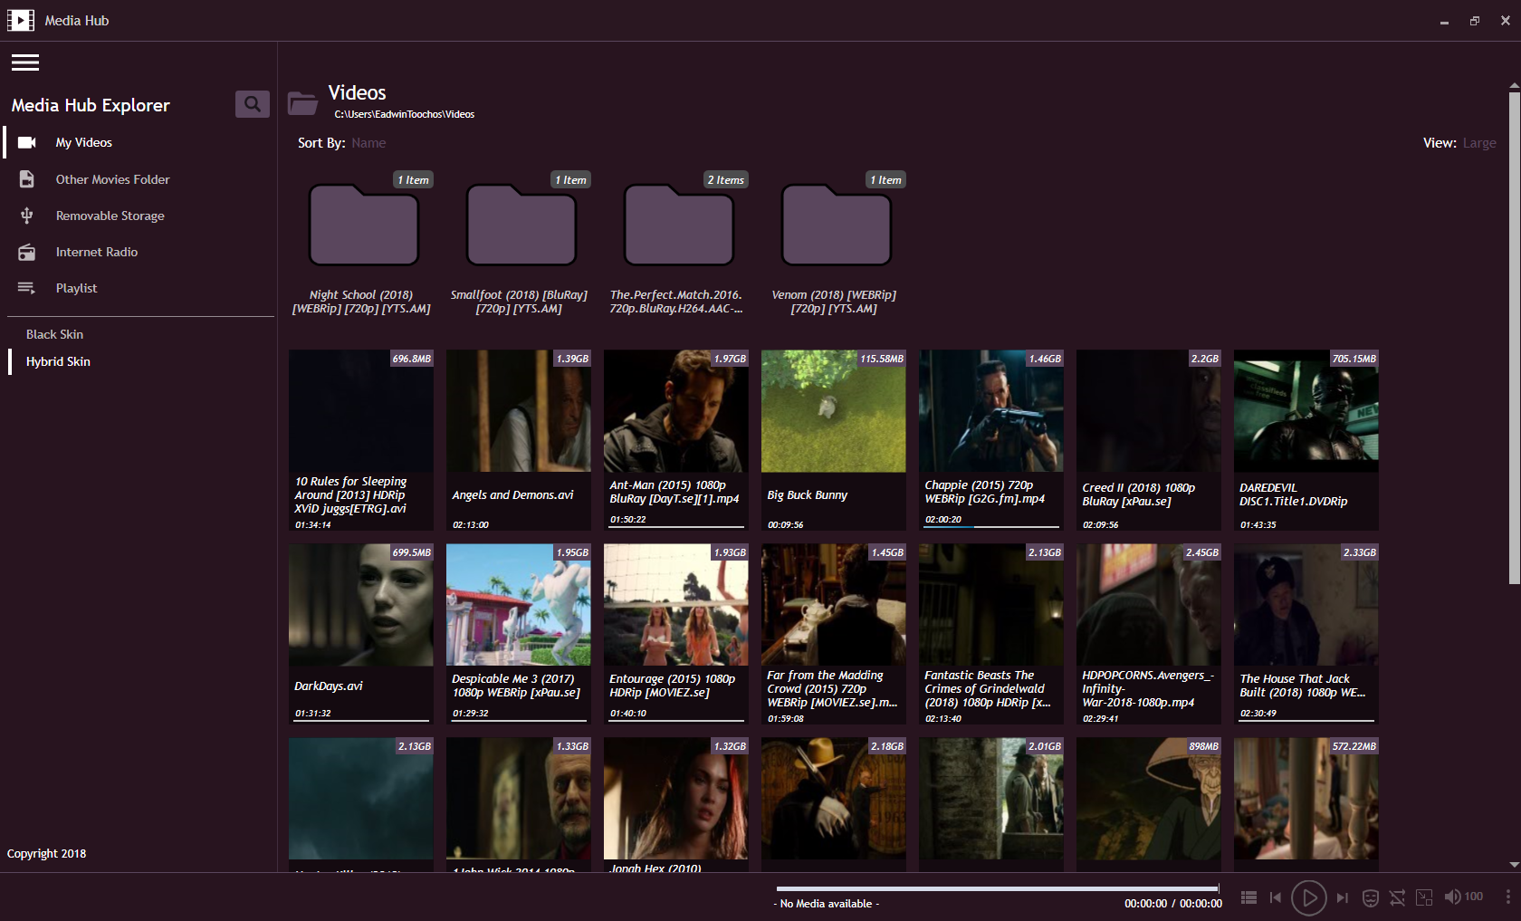Open the three-dot more options menu

click(1508, 897)
